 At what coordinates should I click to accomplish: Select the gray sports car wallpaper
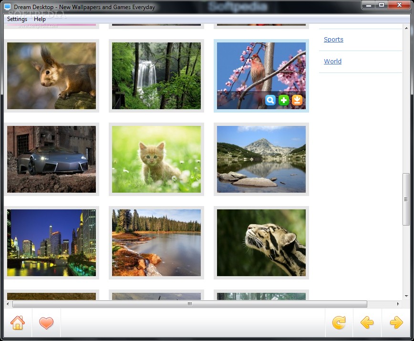point(52,159)
